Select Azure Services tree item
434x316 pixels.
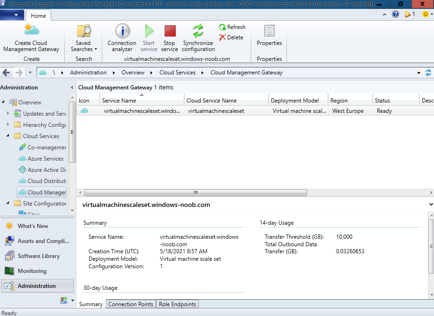(x=41, y=159)
